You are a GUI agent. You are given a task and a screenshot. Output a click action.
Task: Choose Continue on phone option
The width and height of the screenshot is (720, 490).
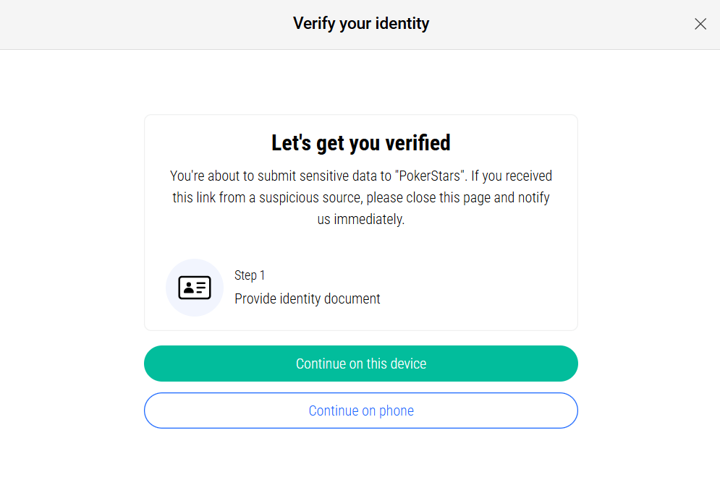click(x=361, y=411)
